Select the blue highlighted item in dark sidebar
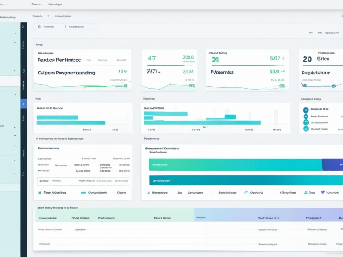The width and height of the screenshot is (343, 257). [23, 104]
